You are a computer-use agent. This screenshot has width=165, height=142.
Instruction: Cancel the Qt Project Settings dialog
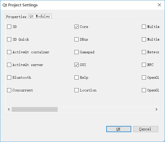click(146, 129)
